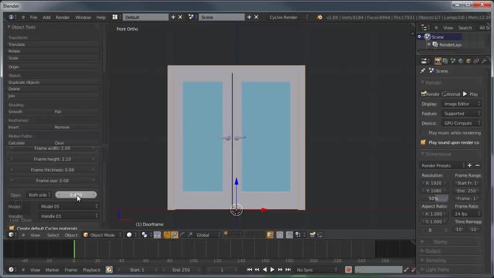Click the Blender logo in info bar
This screenshot has width=494, height=278.
tap(319, 17)
